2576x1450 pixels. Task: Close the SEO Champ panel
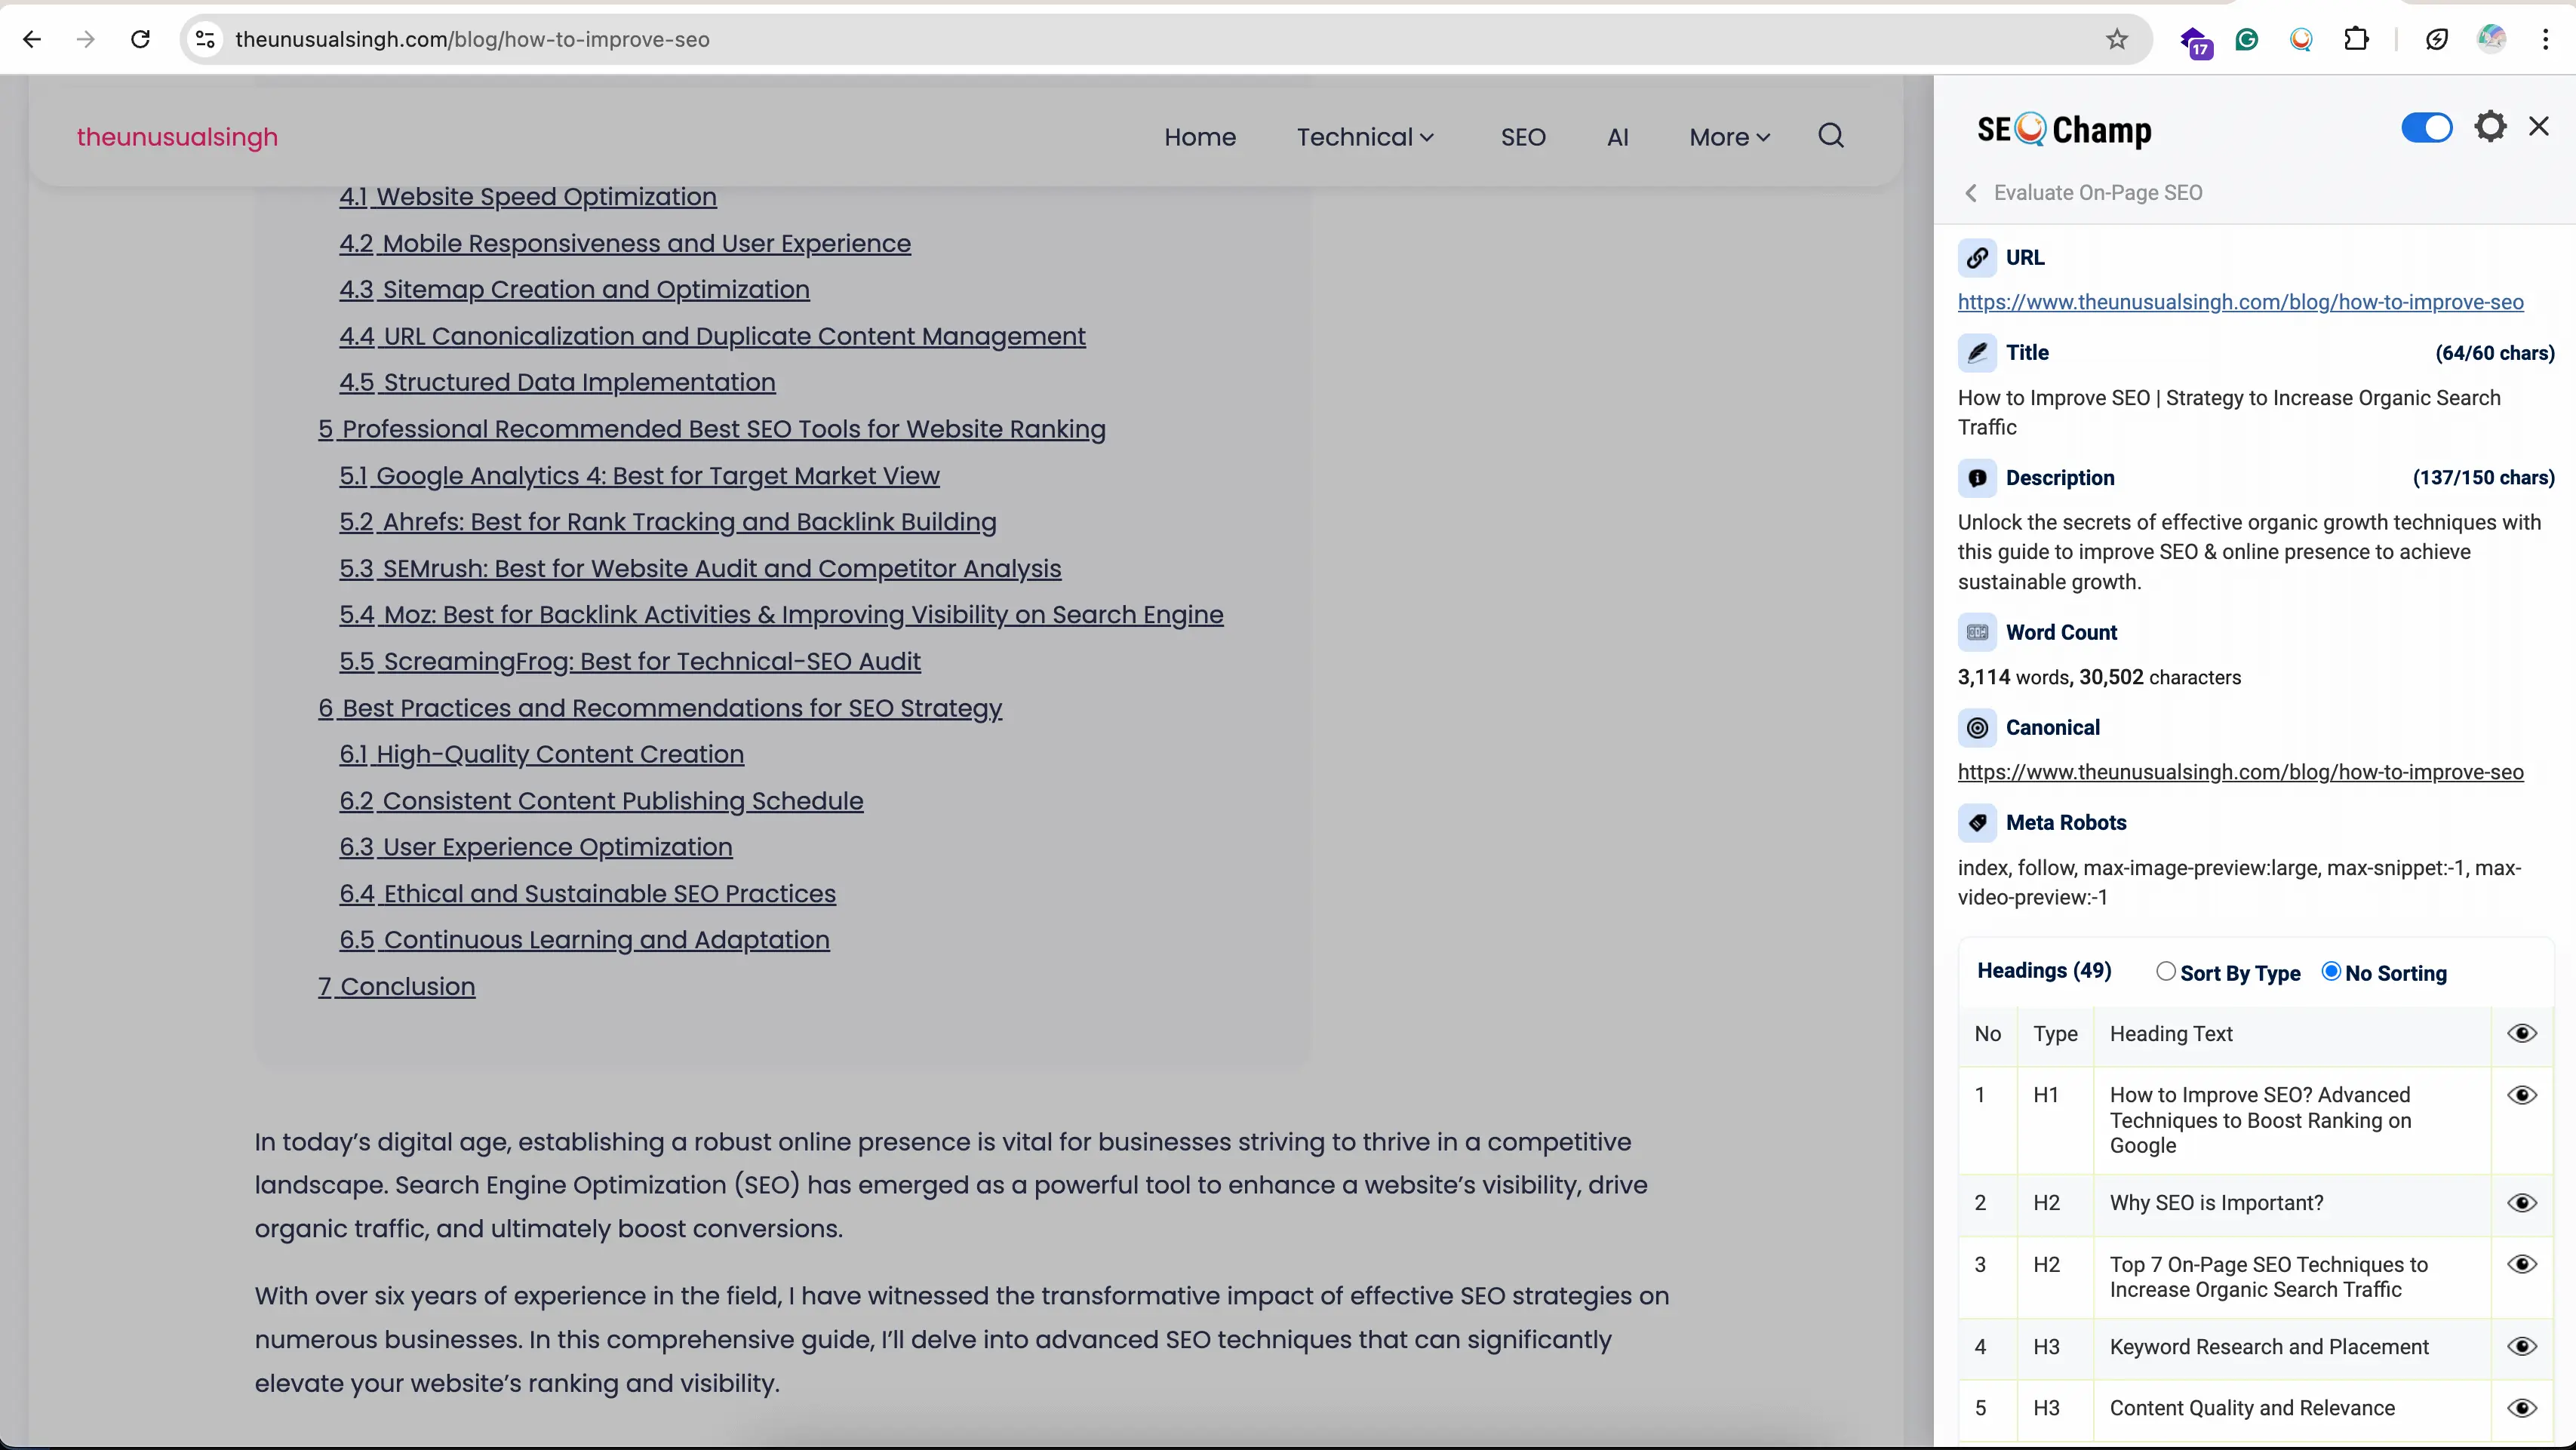(x=2539, y=126)
